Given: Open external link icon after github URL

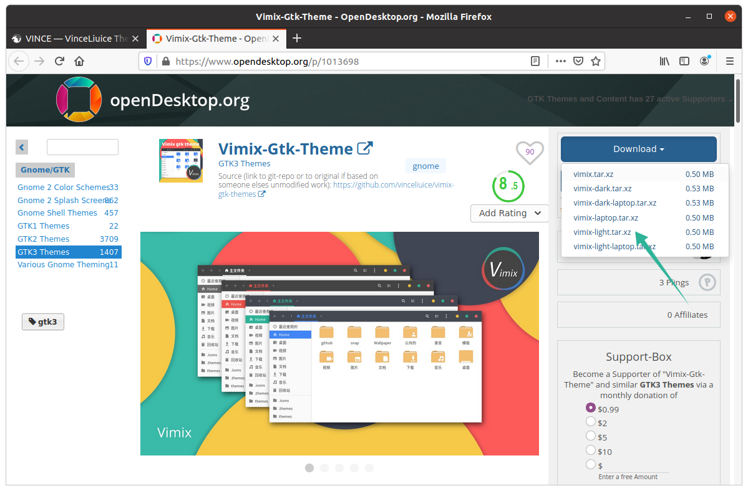Looking at the screenshot, I should [x=261, y=194].
